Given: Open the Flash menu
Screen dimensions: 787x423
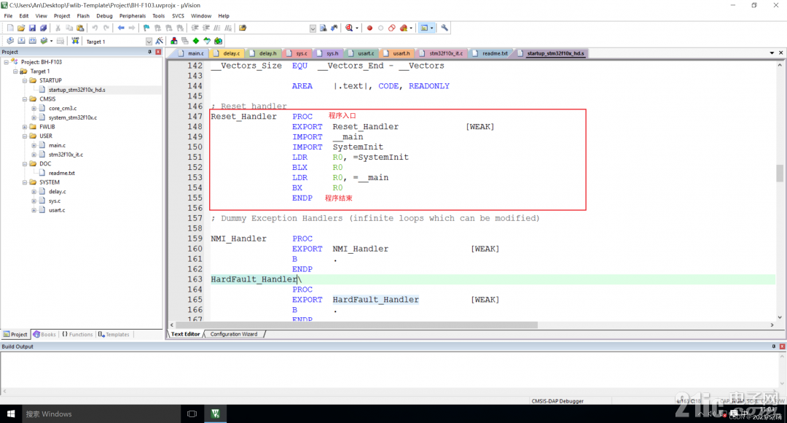Looking at the screenshot, I should coord(83,16).
